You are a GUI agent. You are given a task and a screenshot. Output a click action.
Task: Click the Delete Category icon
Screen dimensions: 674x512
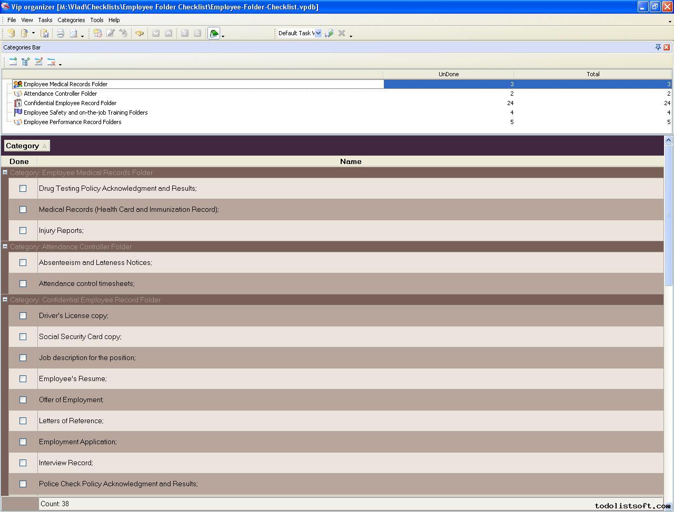51,62
